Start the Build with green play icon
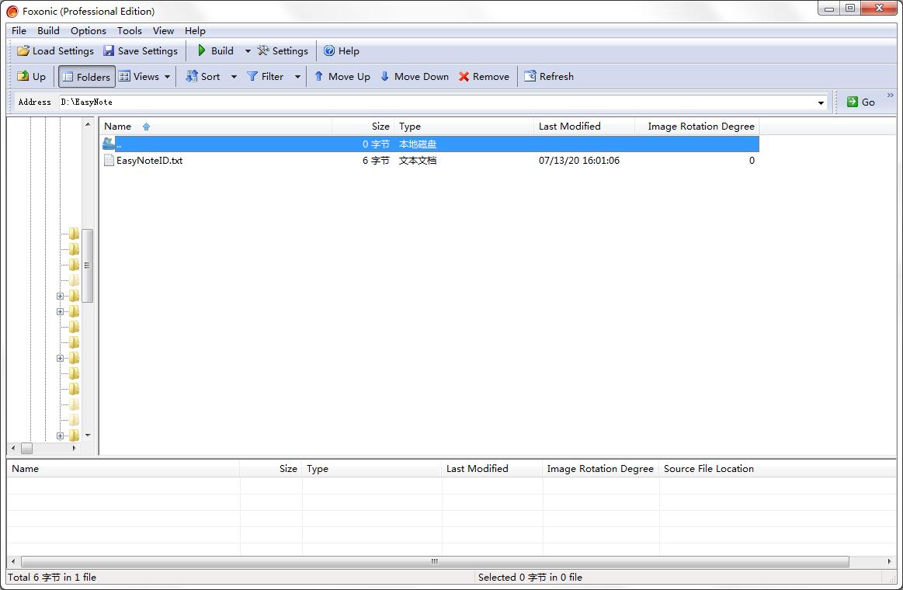903x590 pixels. [216, 50]
